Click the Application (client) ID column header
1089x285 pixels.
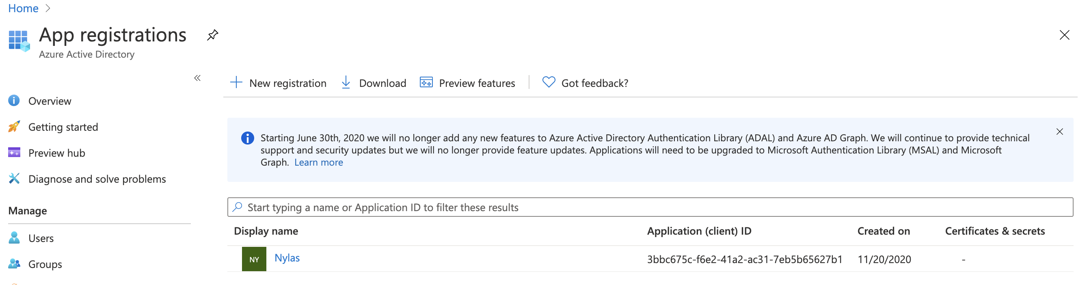coord(699,231)
